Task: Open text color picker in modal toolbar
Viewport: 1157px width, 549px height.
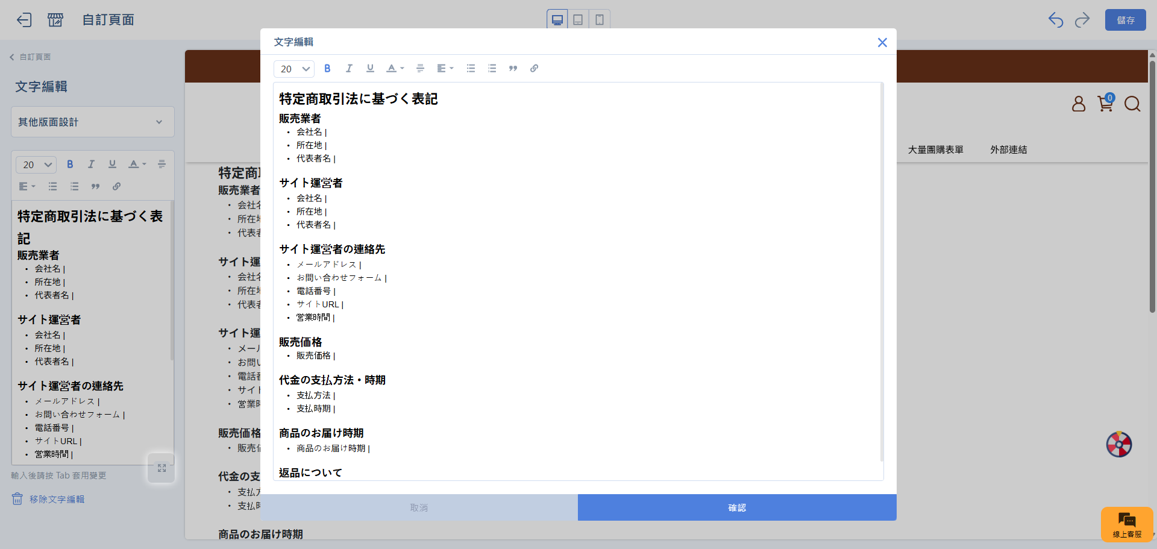Action: tap(395, 69)
